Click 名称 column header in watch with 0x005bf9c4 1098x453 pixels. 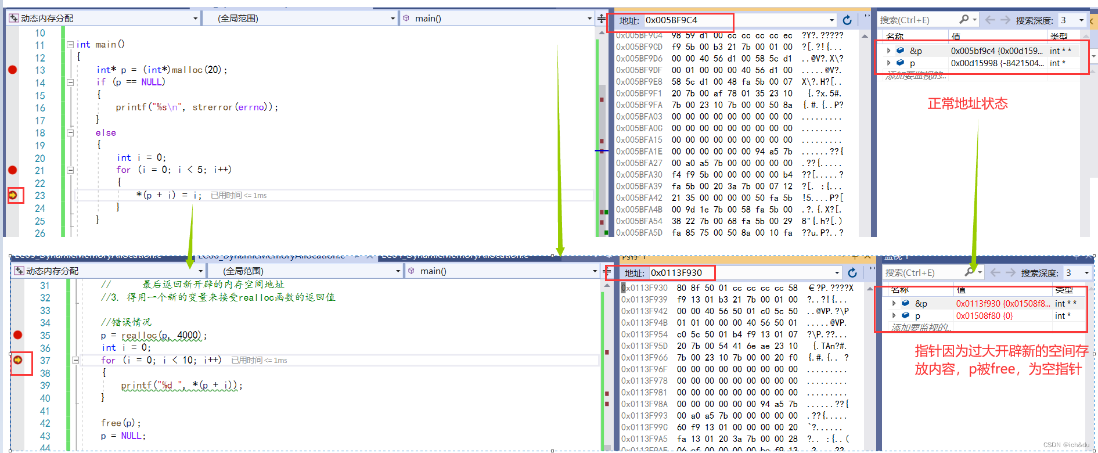895,37
